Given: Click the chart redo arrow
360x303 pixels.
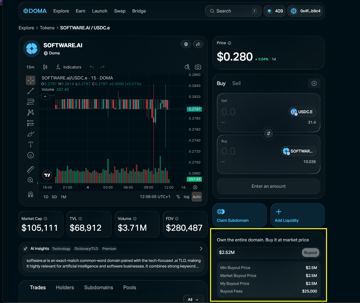Looking at the screenshot, I should [103, 67].
